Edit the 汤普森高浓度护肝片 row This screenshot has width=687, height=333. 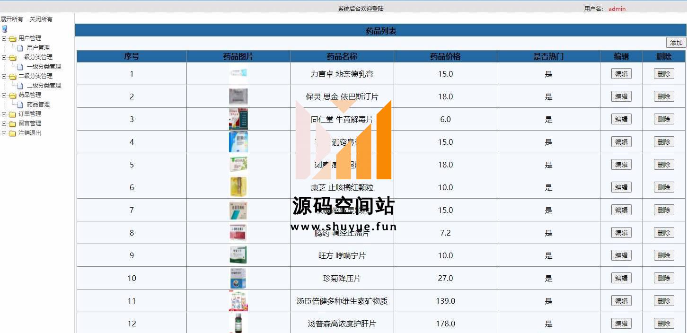(621, 324)
